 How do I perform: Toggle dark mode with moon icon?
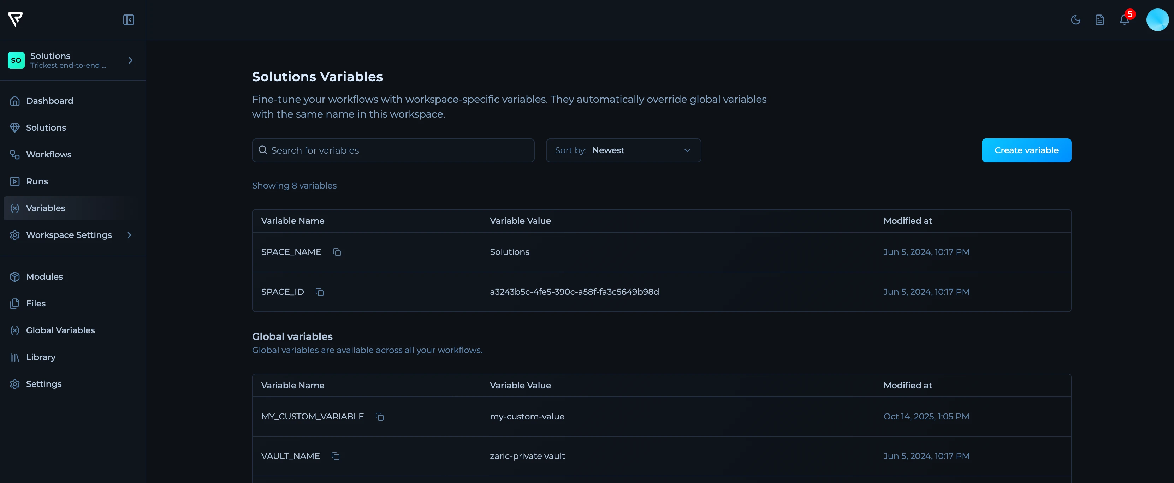click(x=1075, y=19)
